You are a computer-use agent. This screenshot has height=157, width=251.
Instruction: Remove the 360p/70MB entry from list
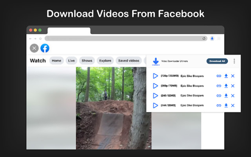tap(233, 86)
